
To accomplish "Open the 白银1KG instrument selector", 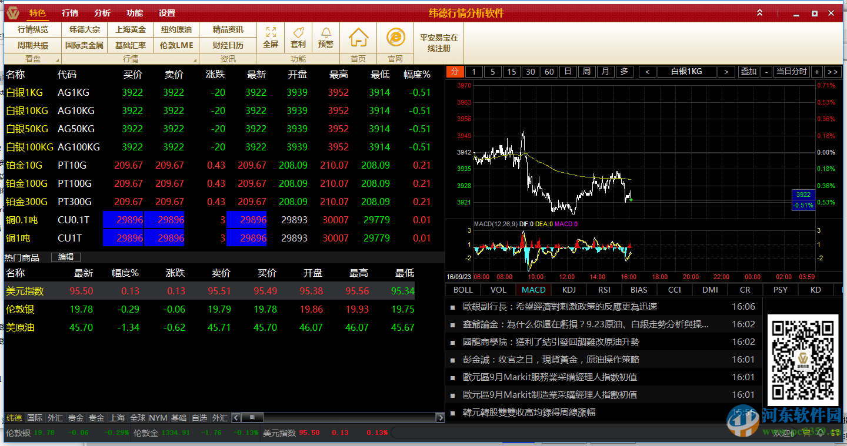I will 687,72.
